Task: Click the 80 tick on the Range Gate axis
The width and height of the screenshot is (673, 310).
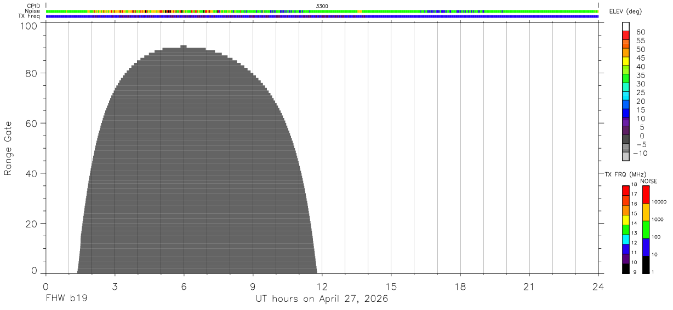Action: coord(31,73)
